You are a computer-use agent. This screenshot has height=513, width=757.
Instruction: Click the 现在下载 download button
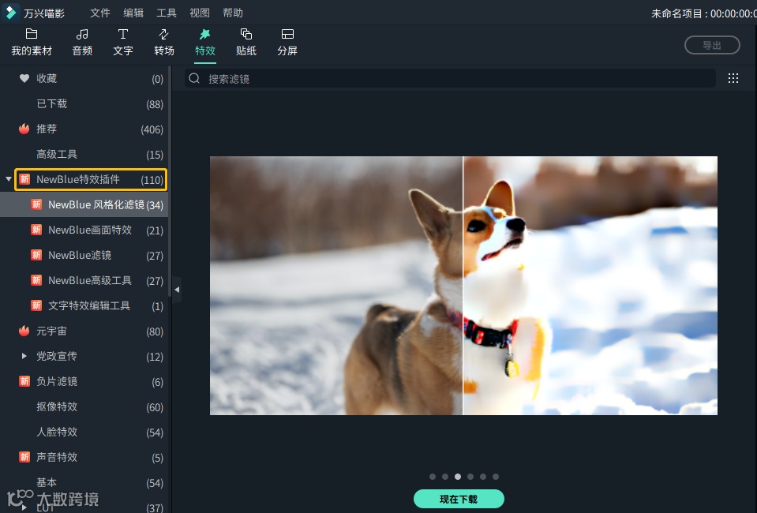(459, 499)
